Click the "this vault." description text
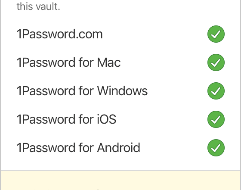The width and height of the screenshot is (241, 190). click(38, 6)
